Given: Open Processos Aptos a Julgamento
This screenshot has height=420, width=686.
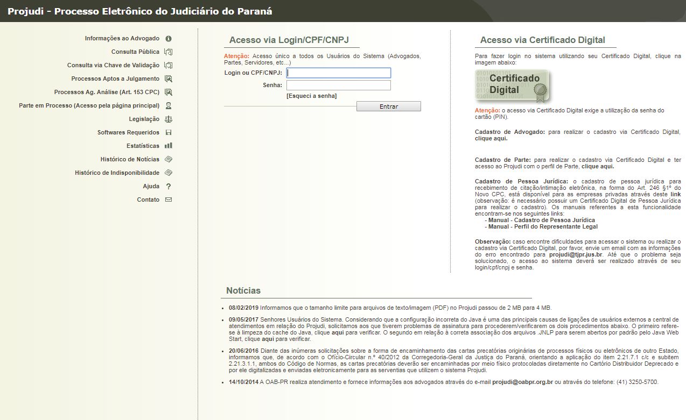Looking at the screenshot, I should pos(116,79).
